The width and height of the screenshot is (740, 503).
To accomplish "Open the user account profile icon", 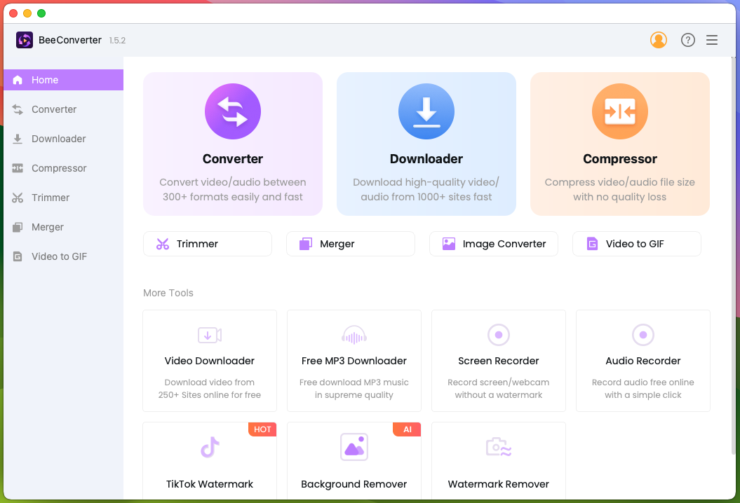I will point(659,40).
